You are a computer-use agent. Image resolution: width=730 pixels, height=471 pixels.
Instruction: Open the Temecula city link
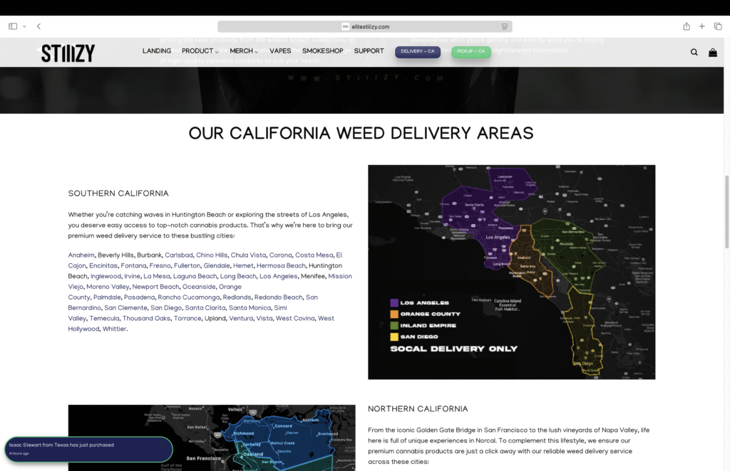point(104,319)
